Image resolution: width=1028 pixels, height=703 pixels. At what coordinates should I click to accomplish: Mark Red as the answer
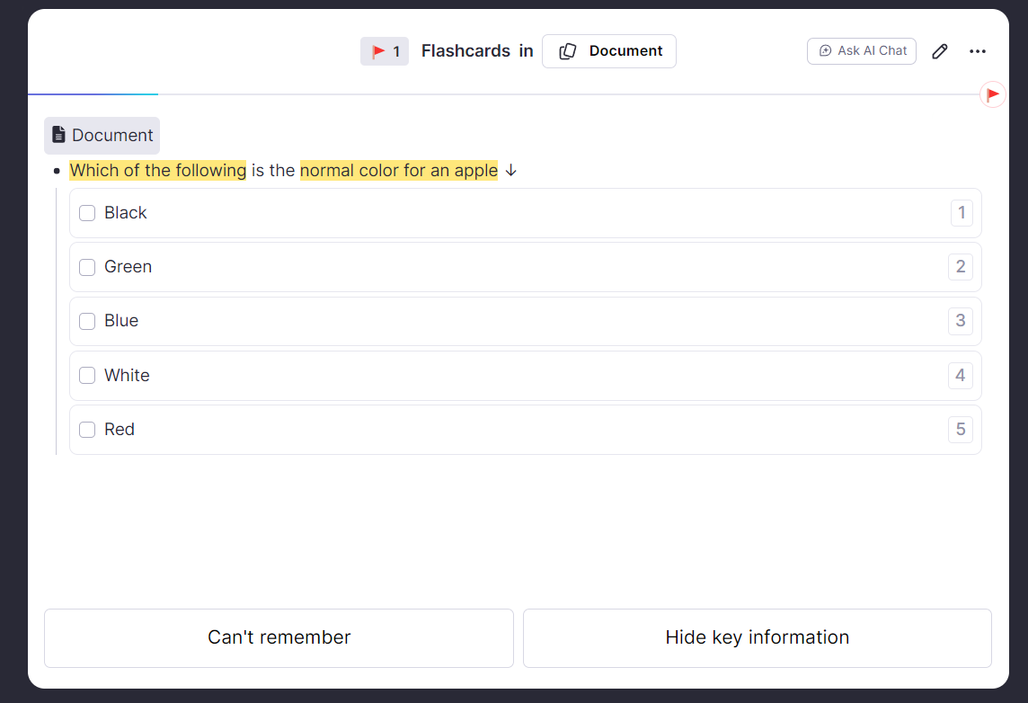point(87,430)
